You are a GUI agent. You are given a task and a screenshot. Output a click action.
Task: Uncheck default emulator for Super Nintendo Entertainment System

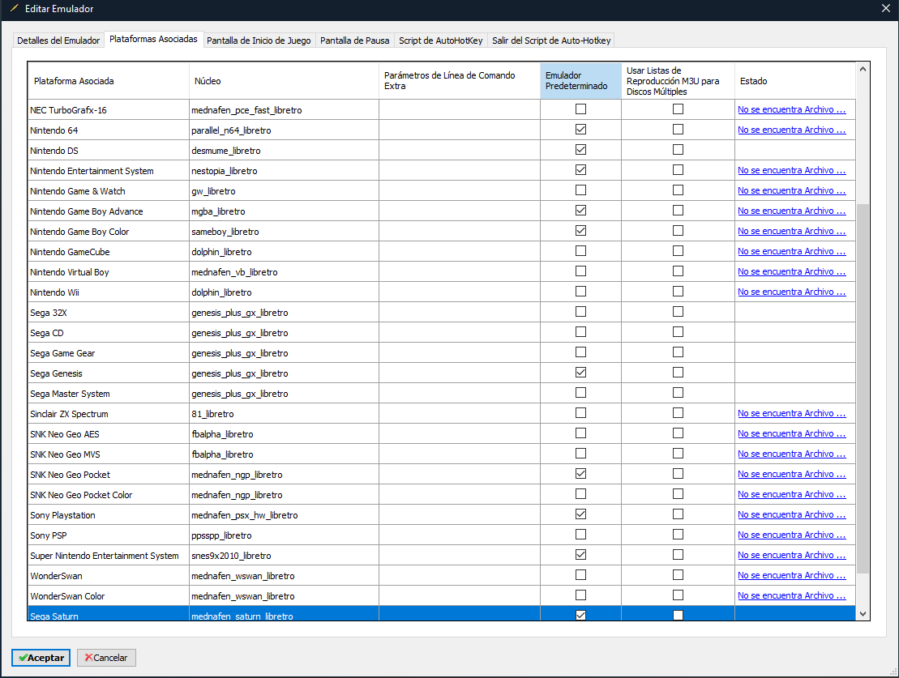click(x=580, y=555)
